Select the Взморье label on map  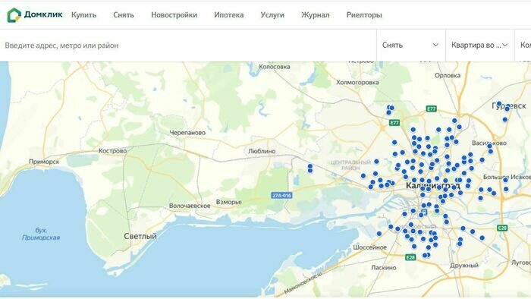click(229, 202)
